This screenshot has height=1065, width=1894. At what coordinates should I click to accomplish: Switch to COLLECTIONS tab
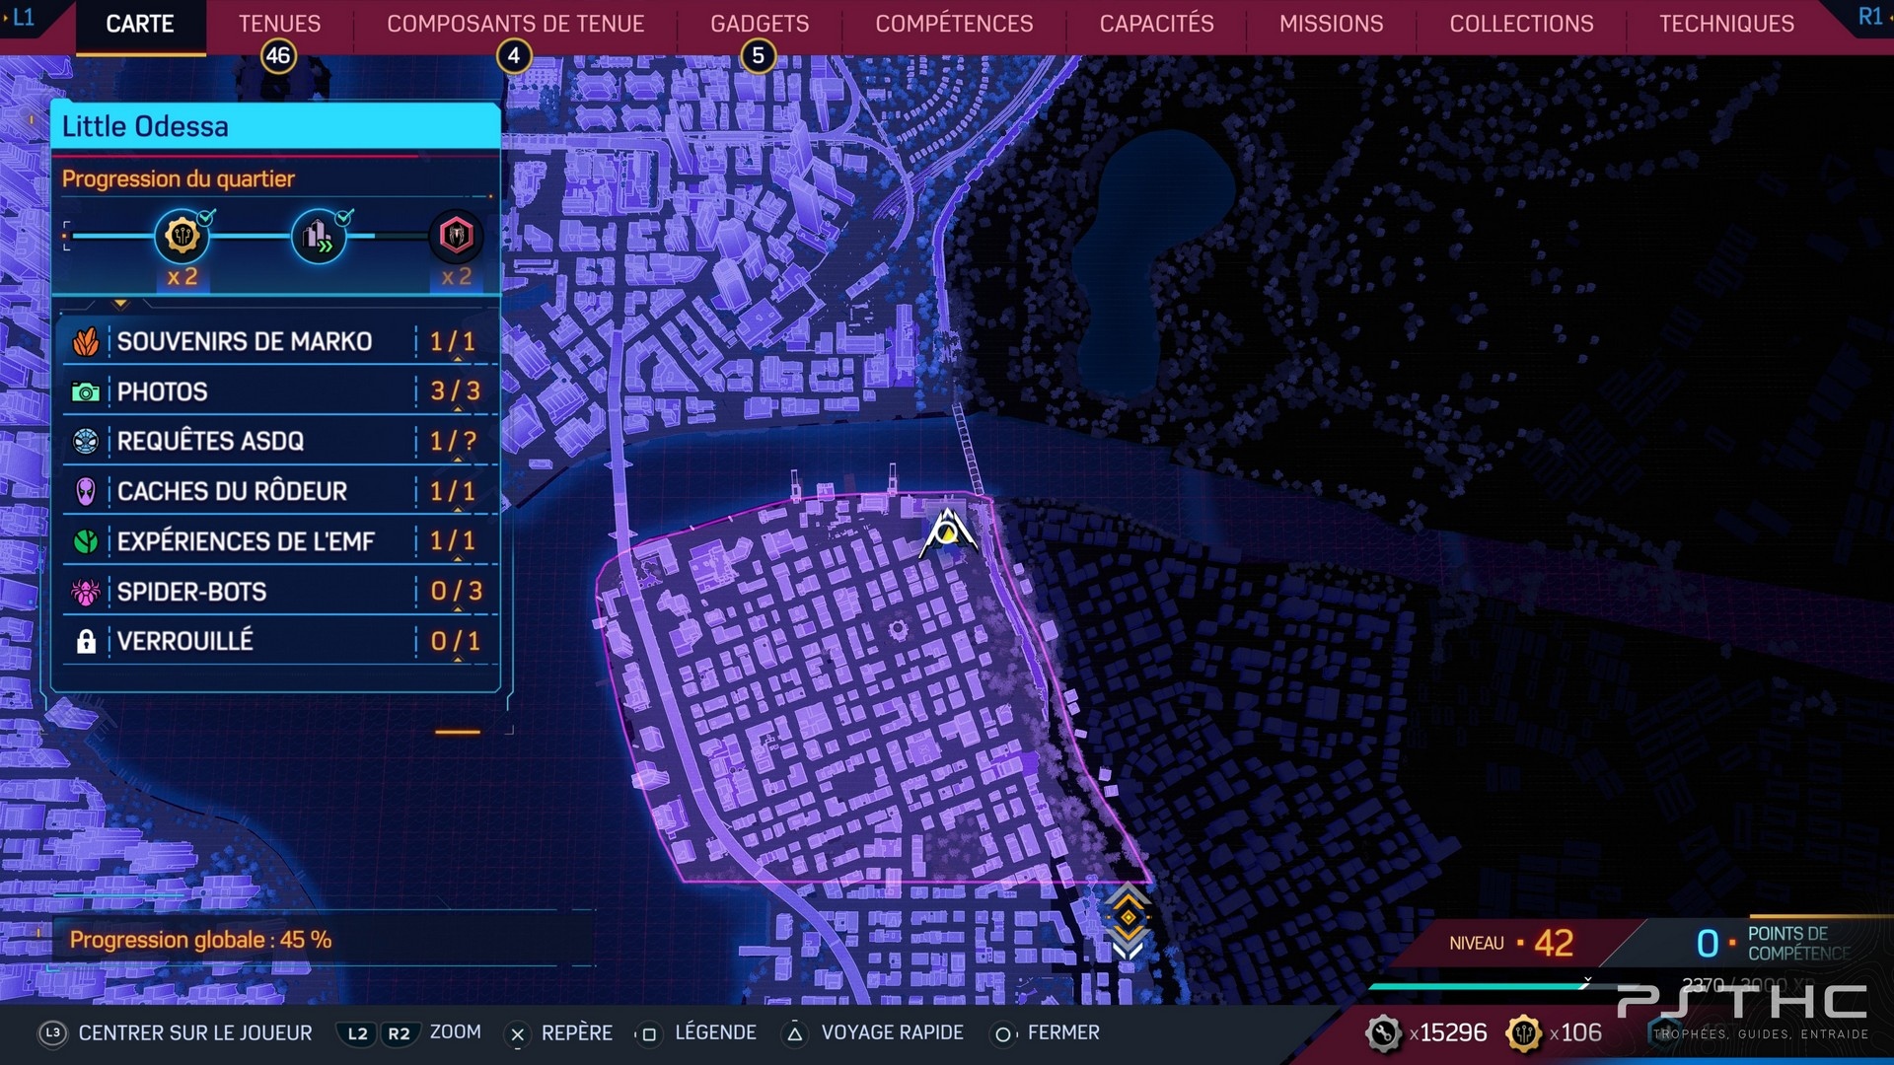(x=1521, y=24)
